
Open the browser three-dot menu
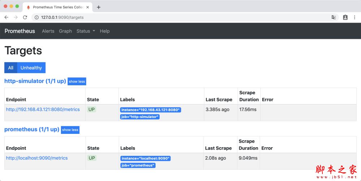click(355, 17)
